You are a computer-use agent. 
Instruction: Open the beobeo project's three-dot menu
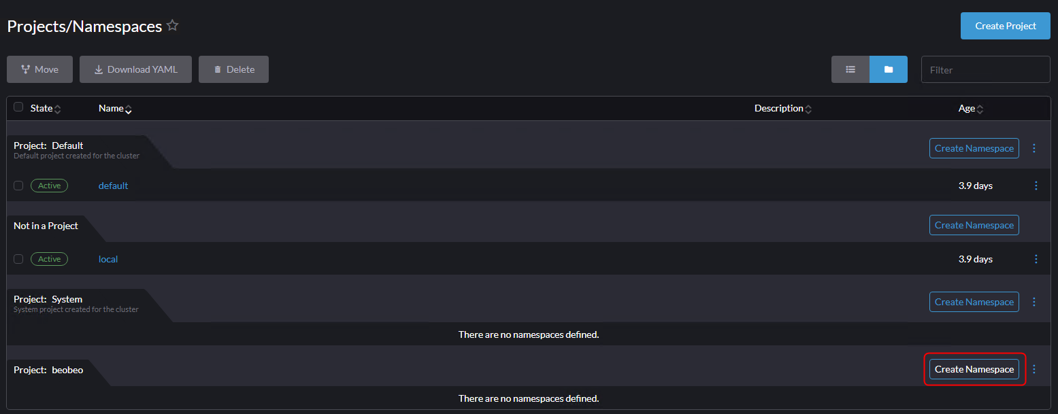tap(1034, 369)
